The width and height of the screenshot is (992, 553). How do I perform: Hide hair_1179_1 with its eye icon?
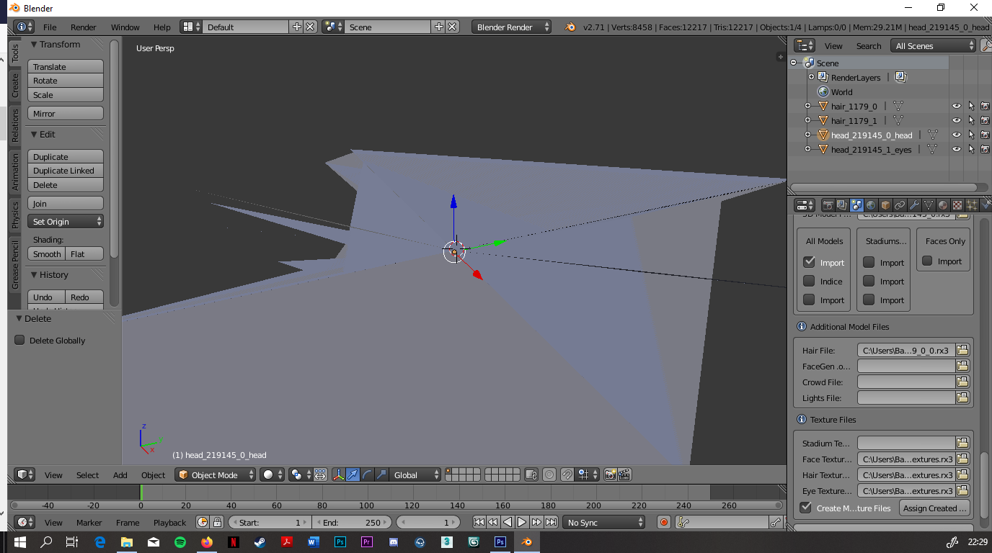[957, 120]
